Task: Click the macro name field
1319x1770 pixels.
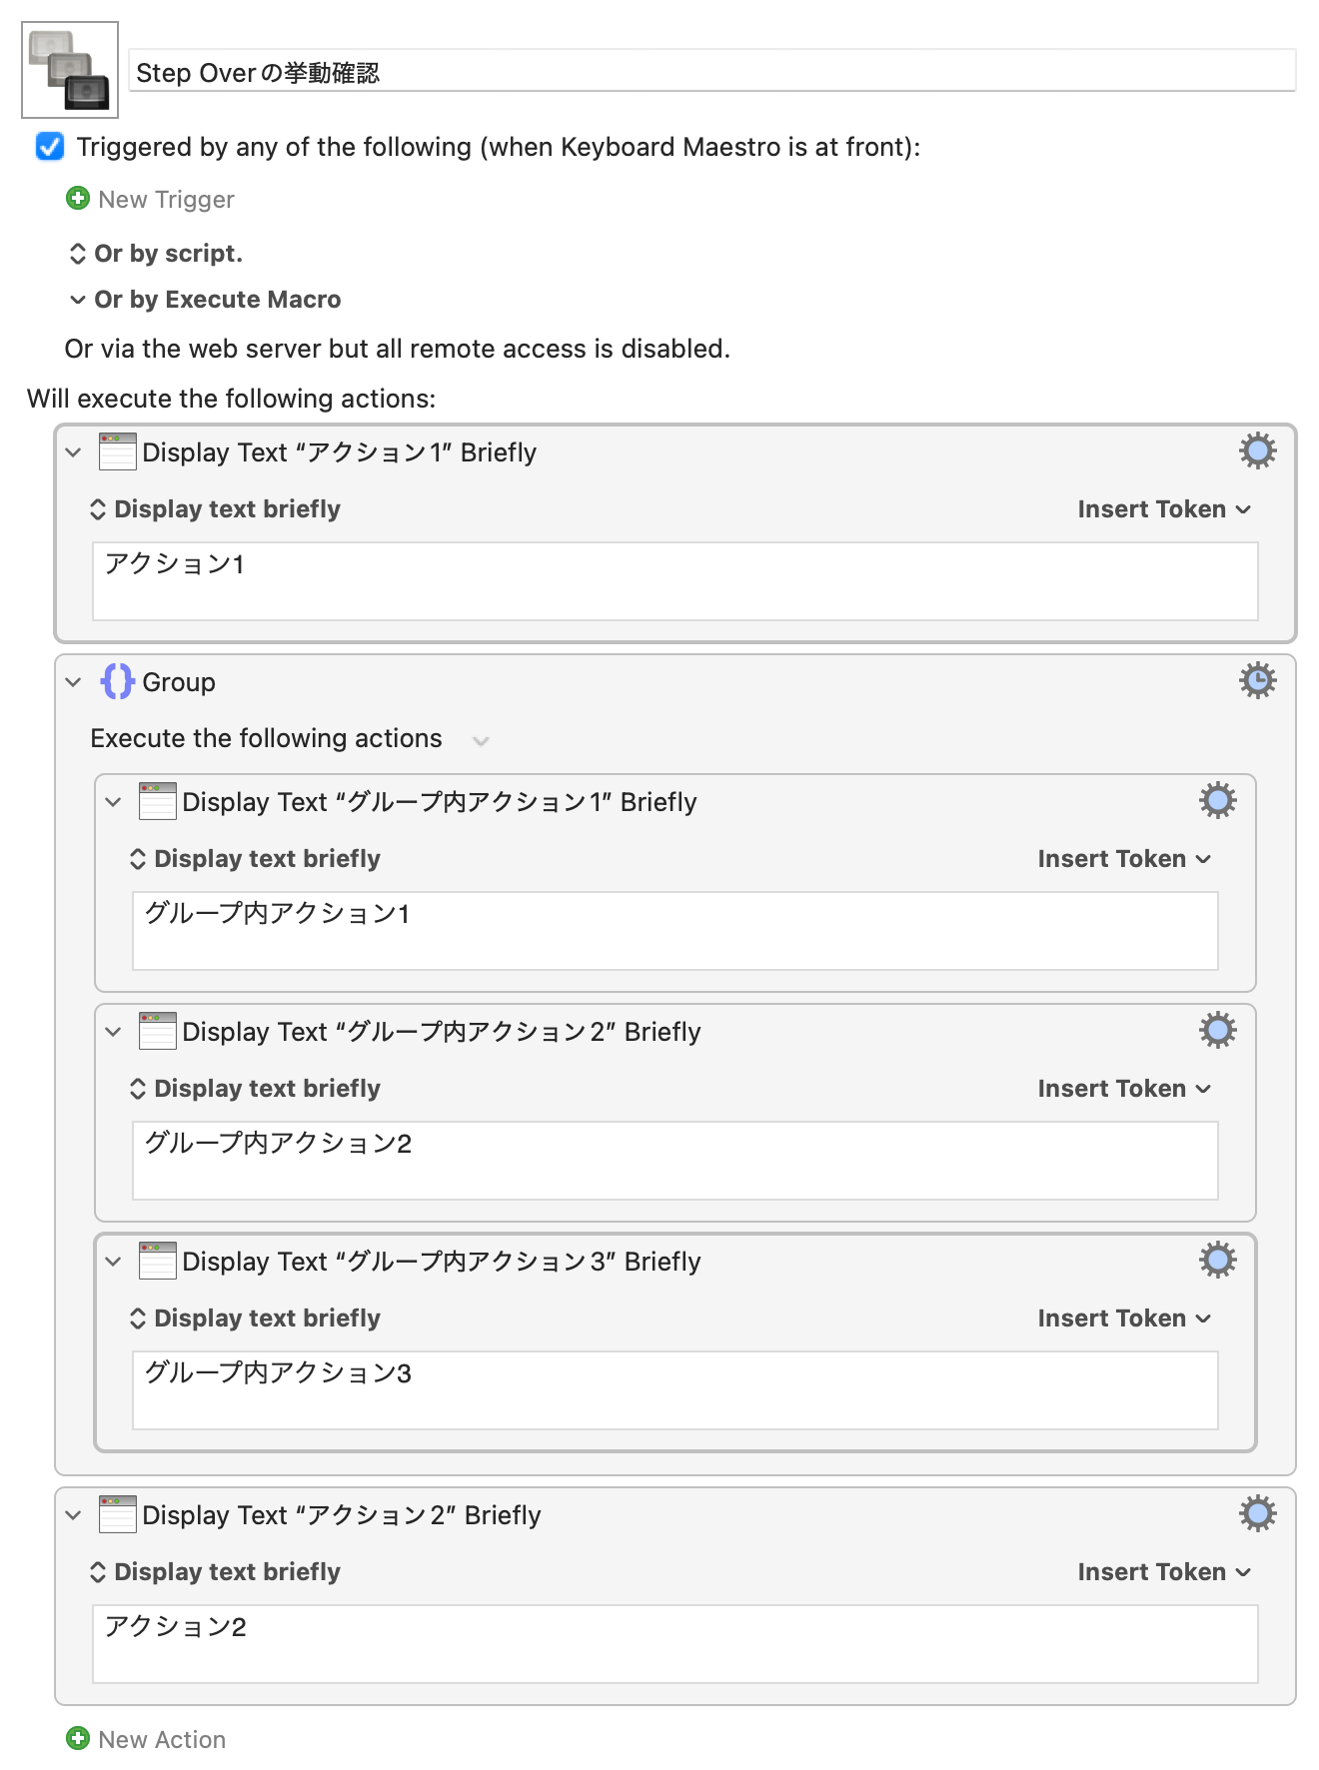Action: tap(711, 72)
